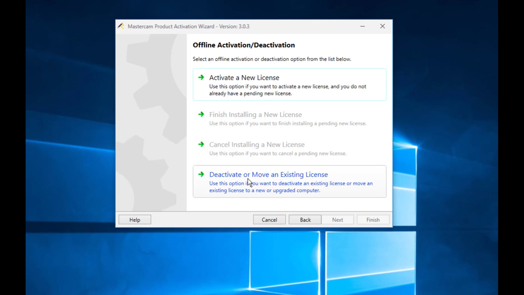
Task: Choose Activate a New License option
Action: pyautogui.click(x=289, y=84)
